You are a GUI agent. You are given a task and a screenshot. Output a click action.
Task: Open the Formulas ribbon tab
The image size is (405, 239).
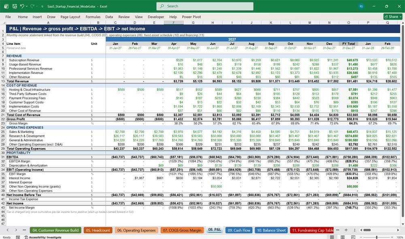click(93, 17)
